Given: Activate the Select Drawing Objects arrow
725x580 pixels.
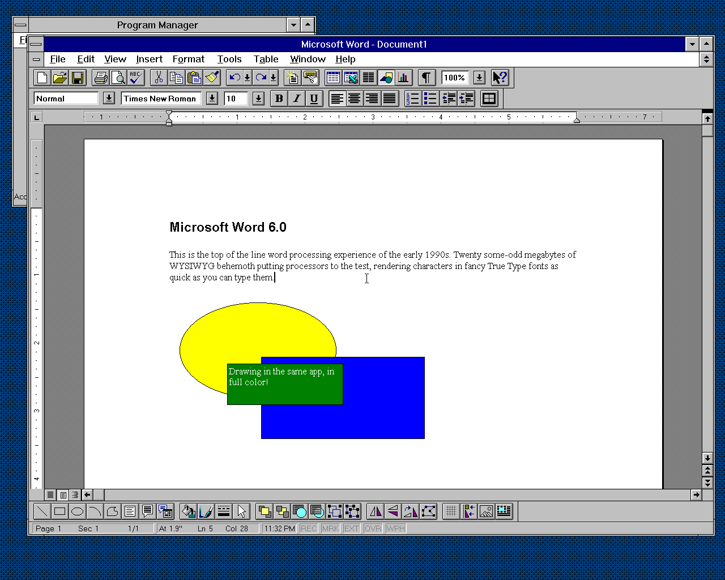Looking at the screenshot, I should click(x=241, y=511).
